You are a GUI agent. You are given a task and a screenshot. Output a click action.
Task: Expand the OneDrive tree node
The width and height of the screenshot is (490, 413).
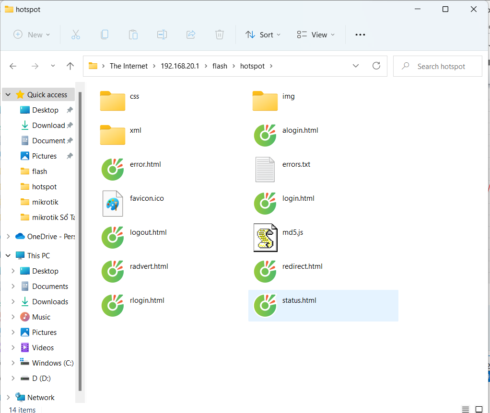(8, 236)
